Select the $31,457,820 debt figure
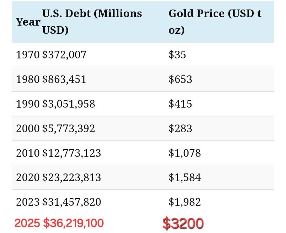This screenshot has height=233, width=286. click(x=71, y=202)
